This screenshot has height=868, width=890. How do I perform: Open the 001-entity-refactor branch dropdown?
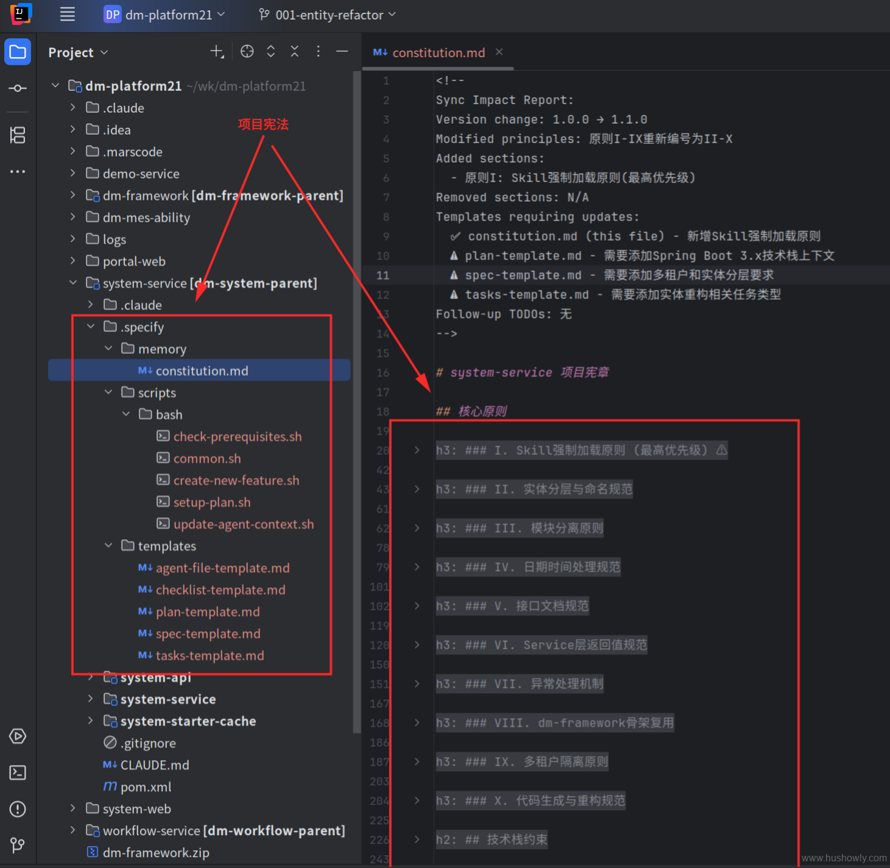tap(328, 15)
